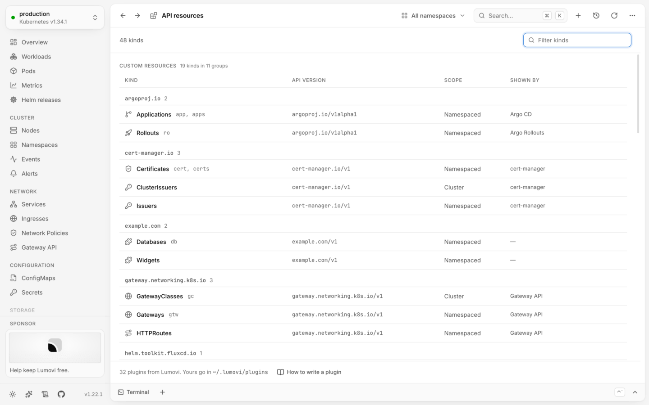Open the Nodes page
Viewport: 649px width, 405px height.
(x=55, y=130)
